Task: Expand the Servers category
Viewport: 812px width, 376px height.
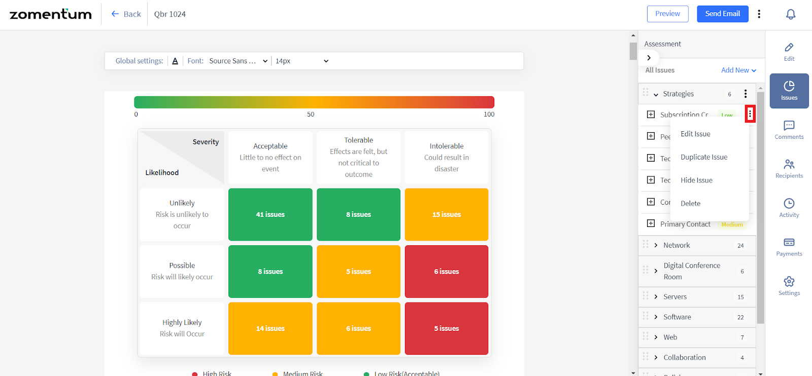Action: coord(656,297)
